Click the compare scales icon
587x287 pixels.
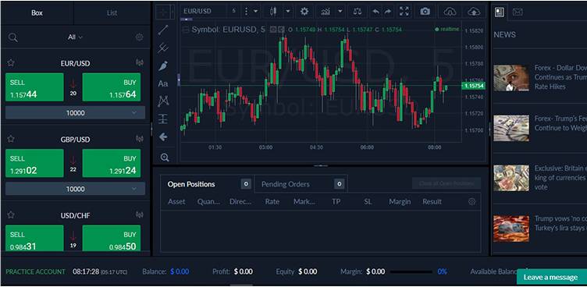pos(358,11)
